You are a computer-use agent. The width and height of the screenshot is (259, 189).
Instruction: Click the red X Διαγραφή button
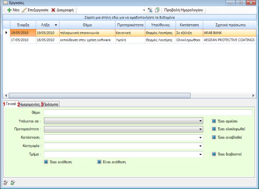tap(62, 10)
